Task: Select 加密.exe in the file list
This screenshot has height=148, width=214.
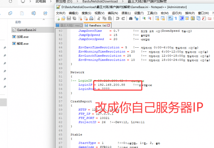Action: (x=22, y=37)
